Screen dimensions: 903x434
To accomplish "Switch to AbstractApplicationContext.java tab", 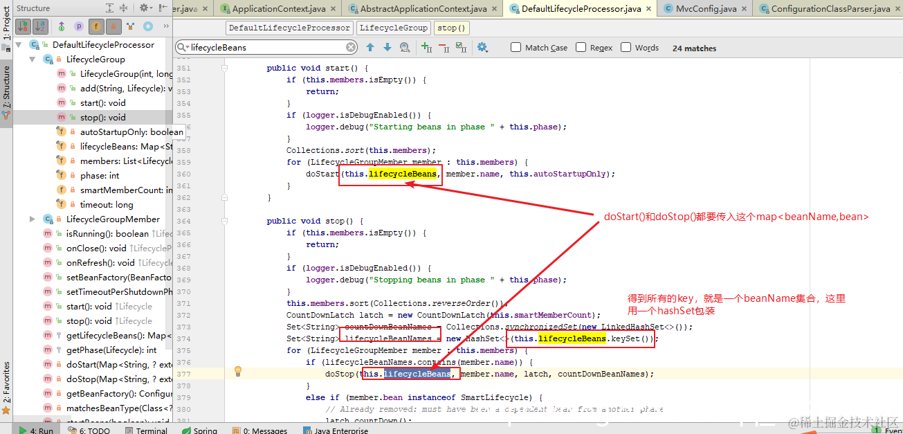I will [423, 9].
